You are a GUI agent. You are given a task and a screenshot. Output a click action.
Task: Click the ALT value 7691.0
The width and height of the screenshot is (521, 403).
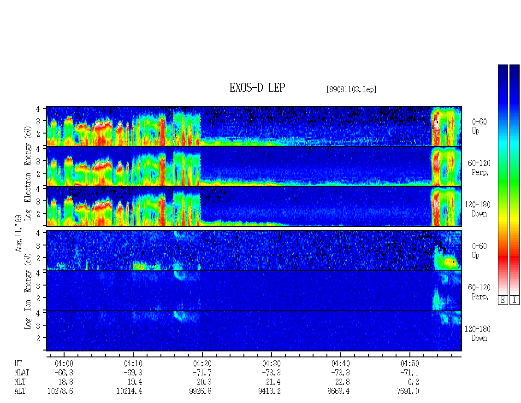[408, 391]
